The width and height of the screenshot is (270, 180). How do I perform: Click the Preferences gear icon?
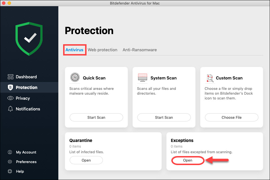(x=10, y=162)
